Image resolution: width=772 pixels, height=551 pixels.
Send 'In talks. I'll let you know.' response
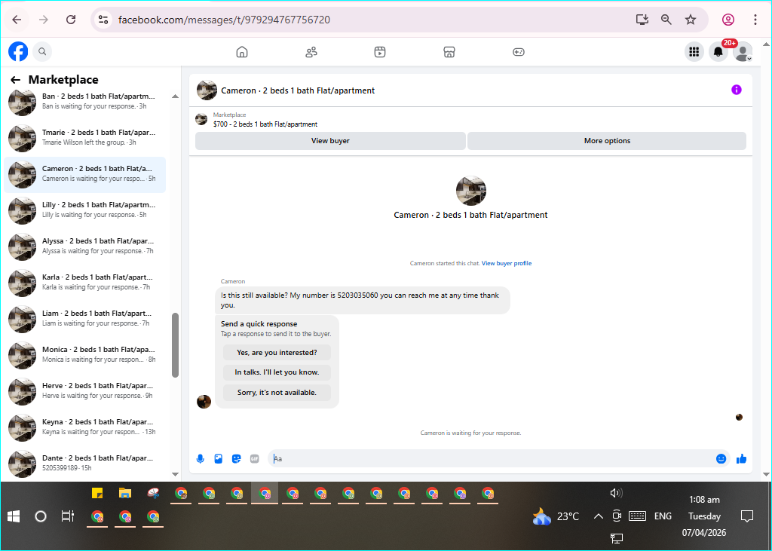point(277,372)
